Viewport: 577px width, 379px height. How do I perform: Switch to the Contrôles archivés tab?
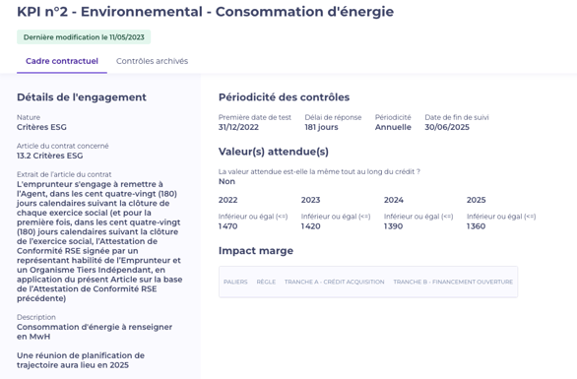coord(152,61)
